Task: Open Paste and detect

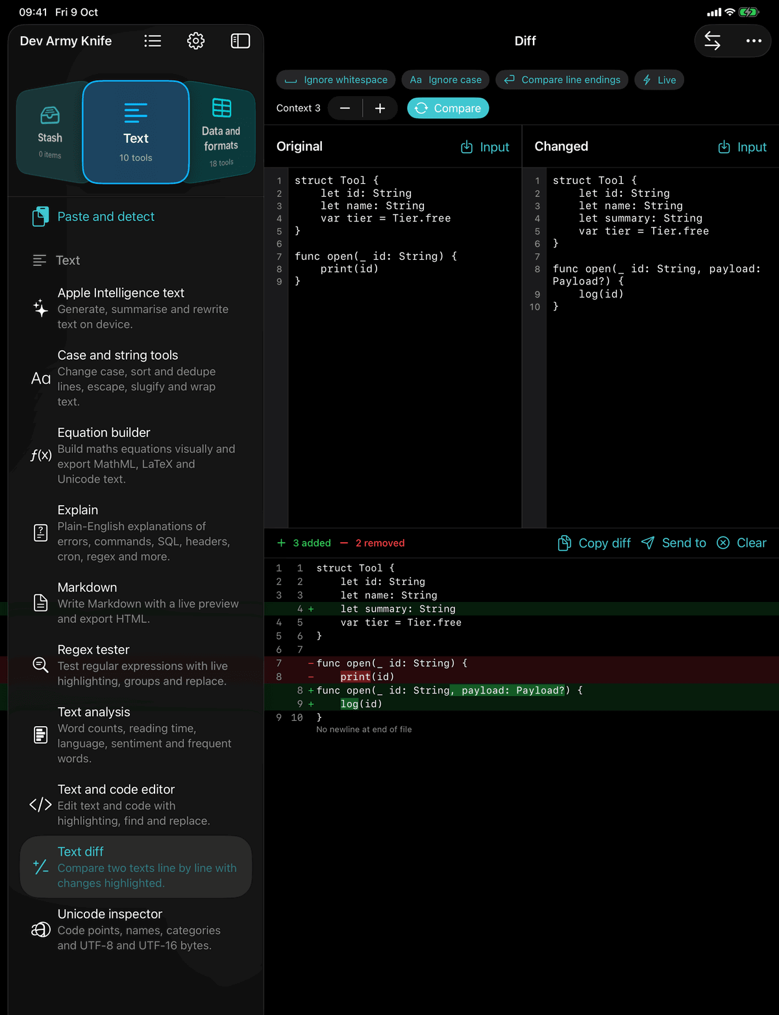Action: coord(136,217)
